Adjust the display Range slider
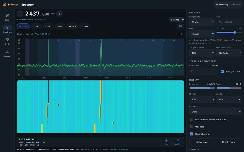This screenshot has height=152, width=244. [229, 88]
